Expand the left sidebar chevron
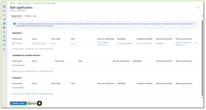The height and width of the screenshot is (110, 206). tap(5, 3)
